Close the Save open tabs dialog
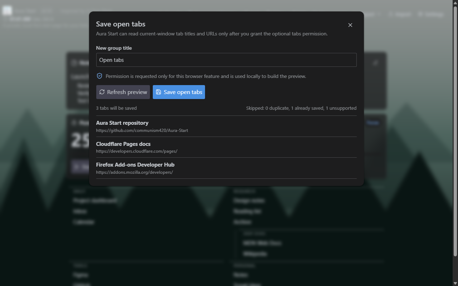Screen dimensions: 458x286 350,25
